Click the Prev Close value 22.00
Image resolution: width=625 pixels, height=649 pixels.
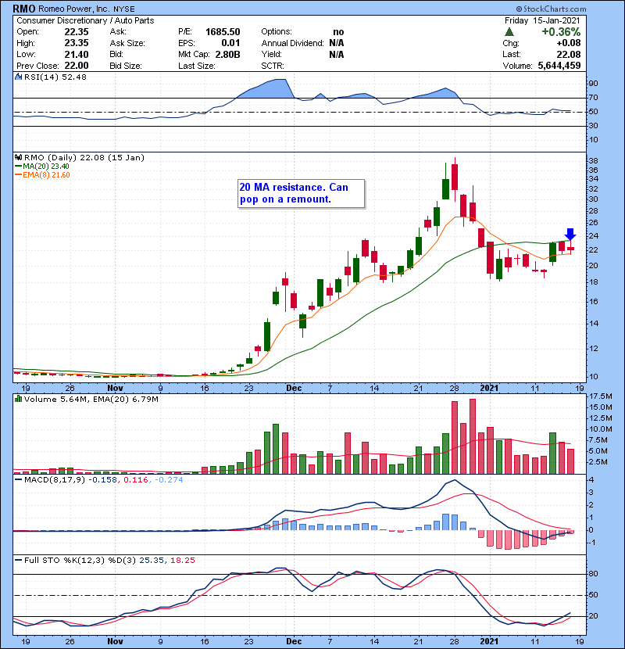tap(77, 66)
